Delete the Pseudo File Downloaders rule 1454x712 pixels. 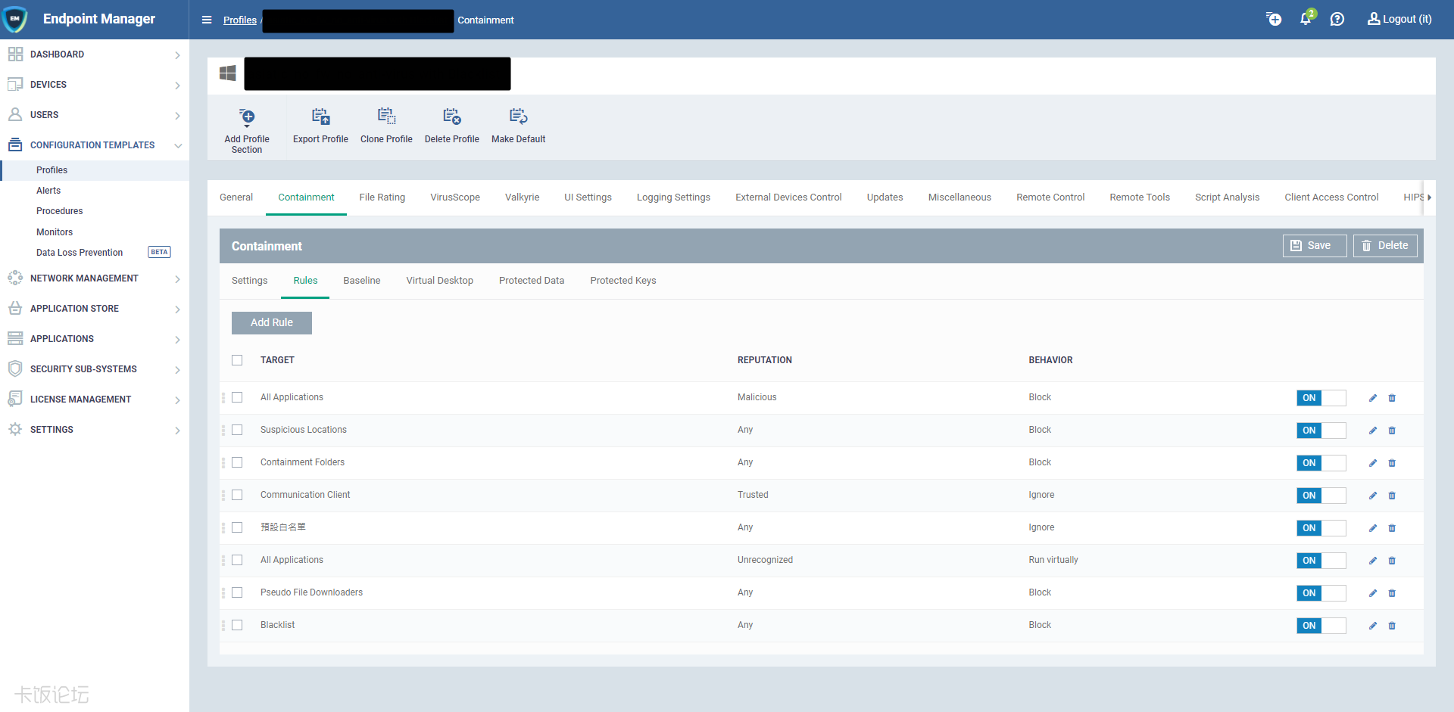(1392, 593)
